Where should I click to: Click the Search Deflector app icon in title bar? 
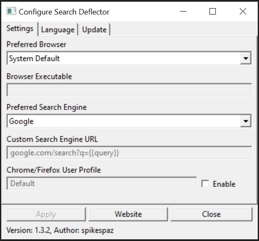(11, 12)
